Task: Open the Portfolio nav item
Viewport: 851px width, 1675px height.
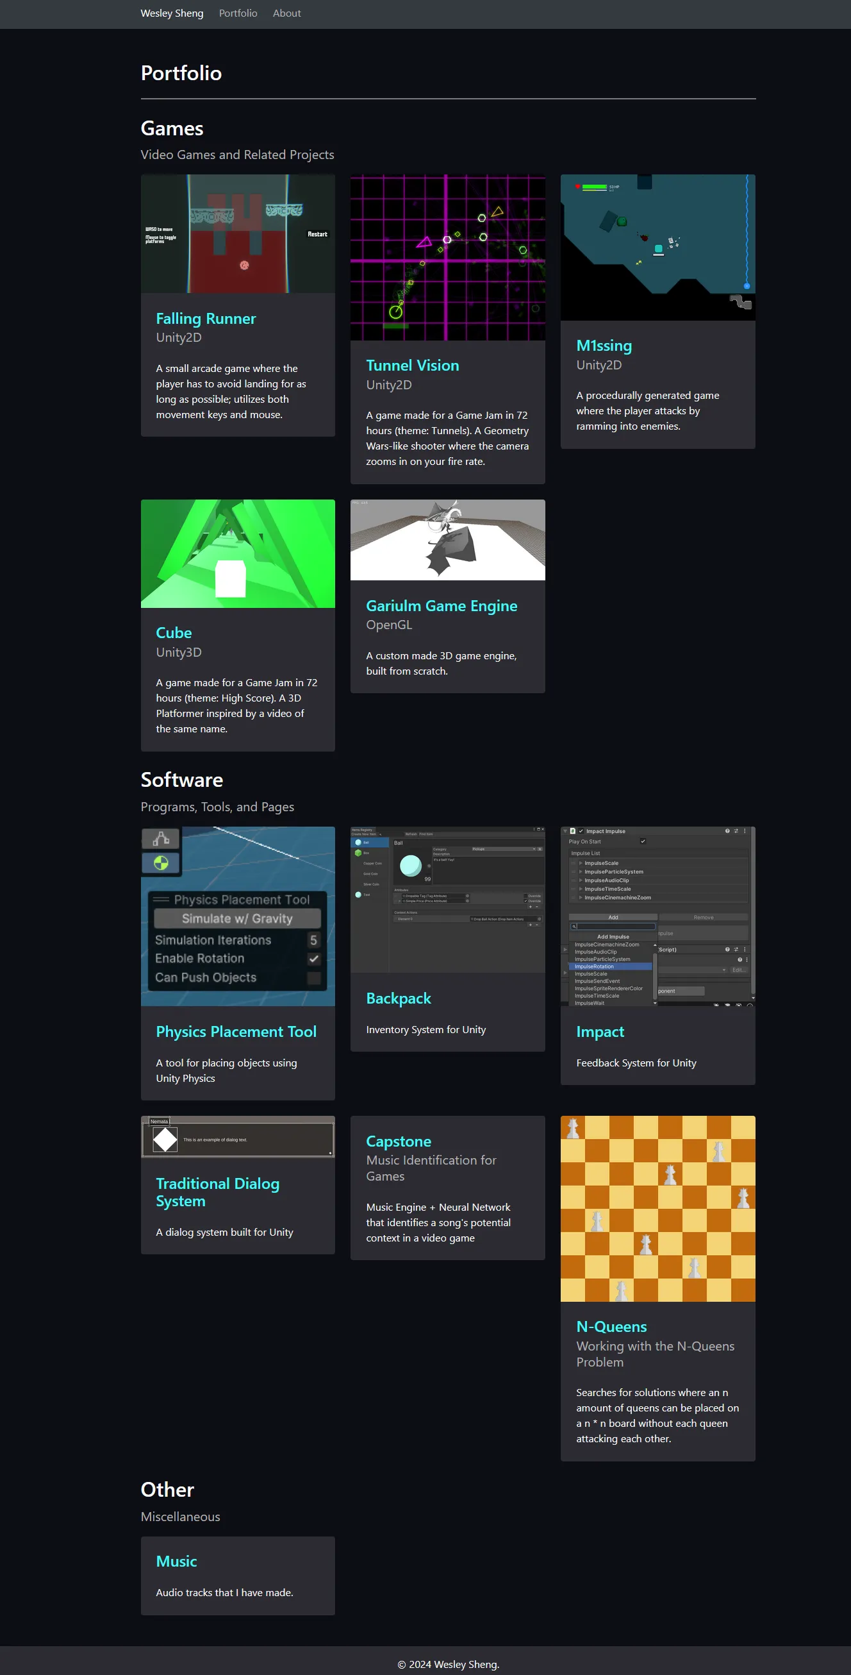Action: tap(238, 13)
